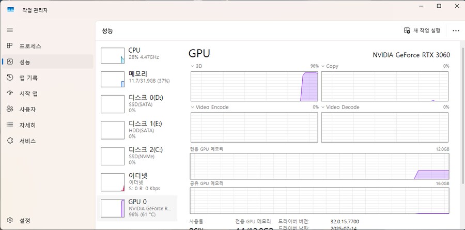This screenshot has height=230, width=465.
Task: Open the Video Decode graph dropdown
Action: point(323,107)
